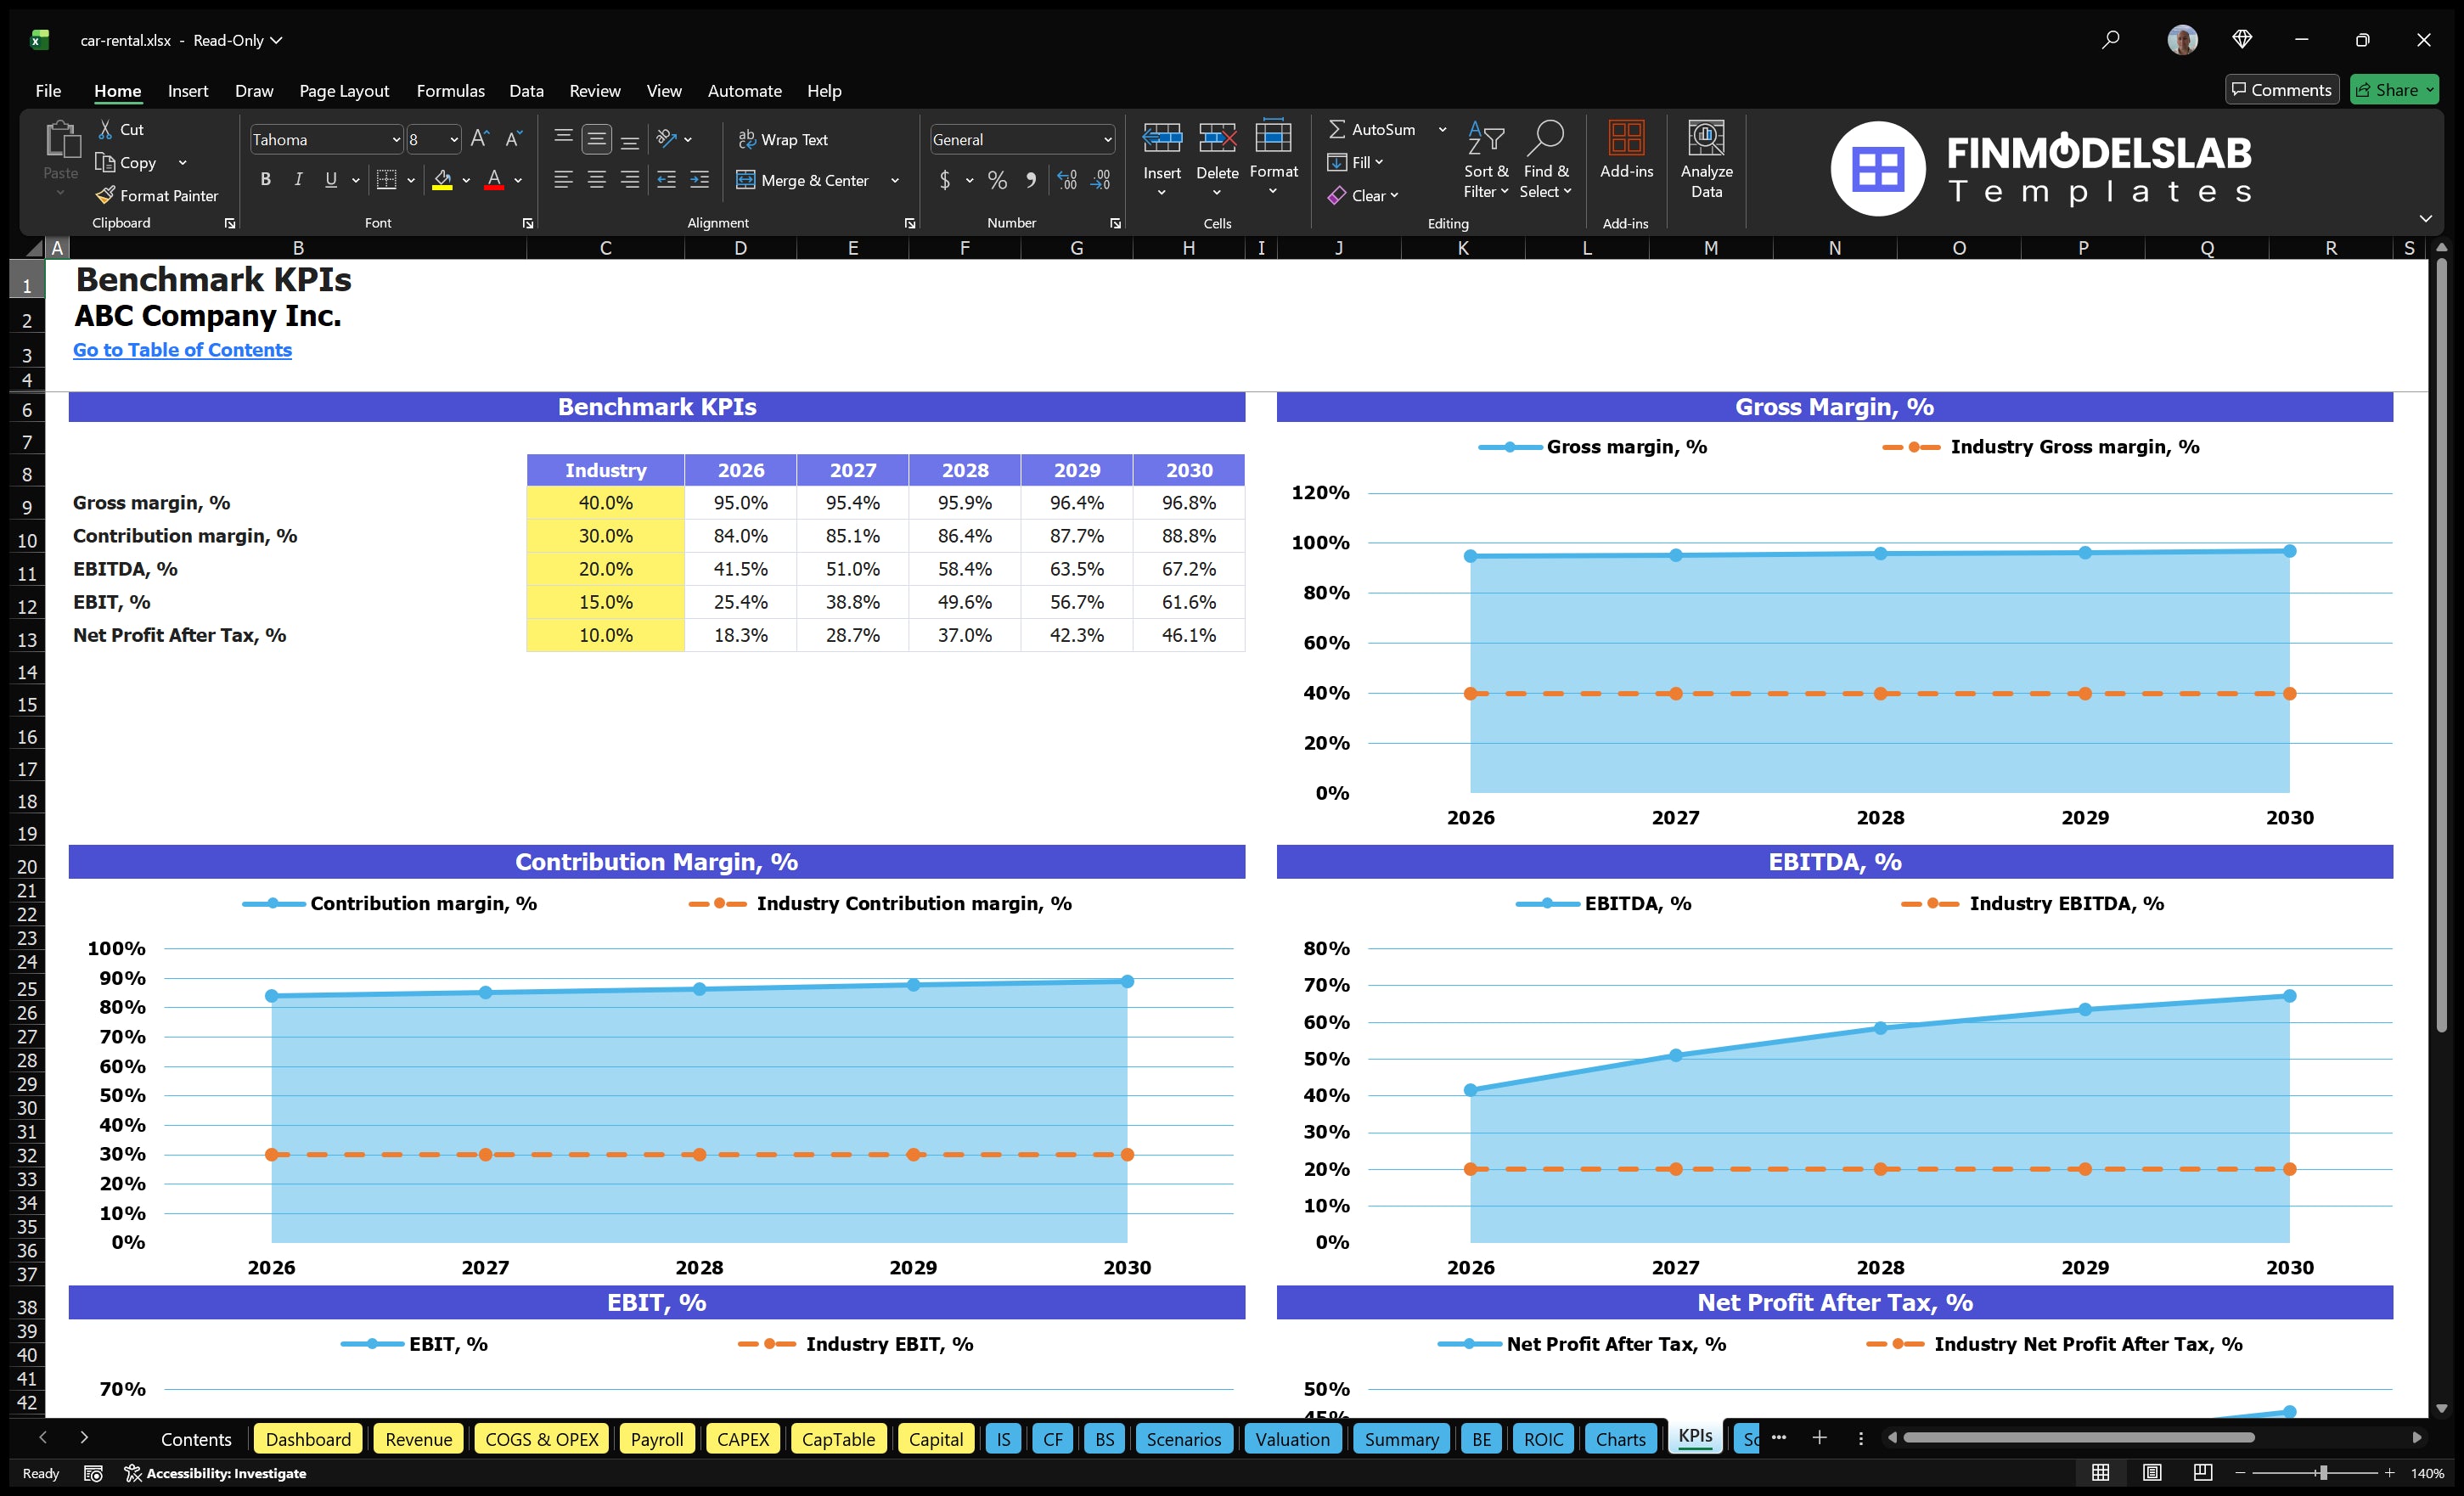Viewport: 2464px width, 1496px height.
Task: Open the Sort & Filter tool
Action: pyautogui.click(x=1486, y=160)
